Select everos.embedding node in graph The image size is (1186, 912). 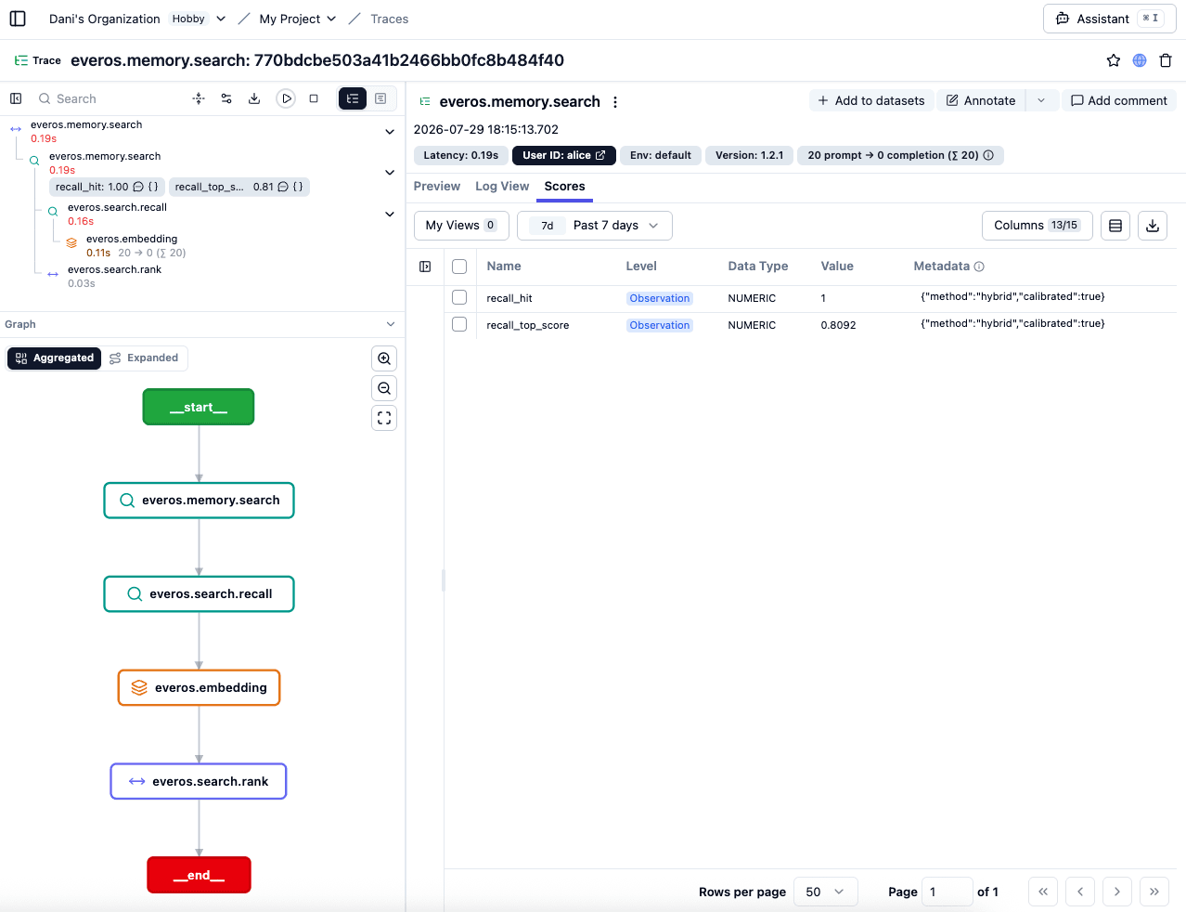[199, 687]
